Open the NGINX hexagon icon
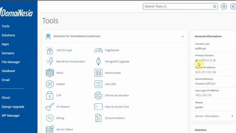 (x=50, y=84)
